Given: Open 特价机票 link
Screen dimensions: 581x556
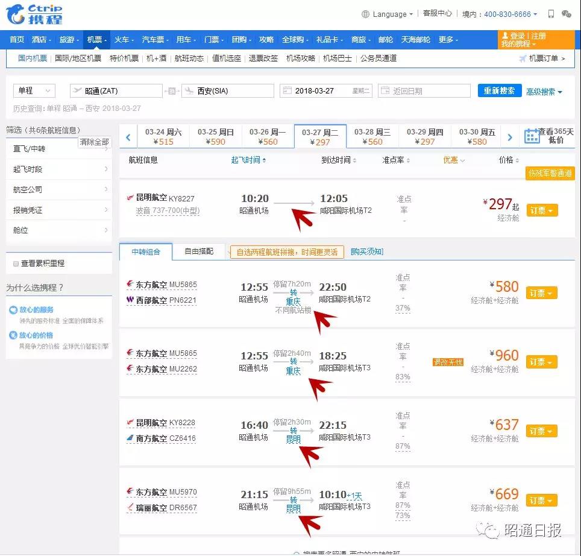Looking at the screenshot, I should pos(124,58).
